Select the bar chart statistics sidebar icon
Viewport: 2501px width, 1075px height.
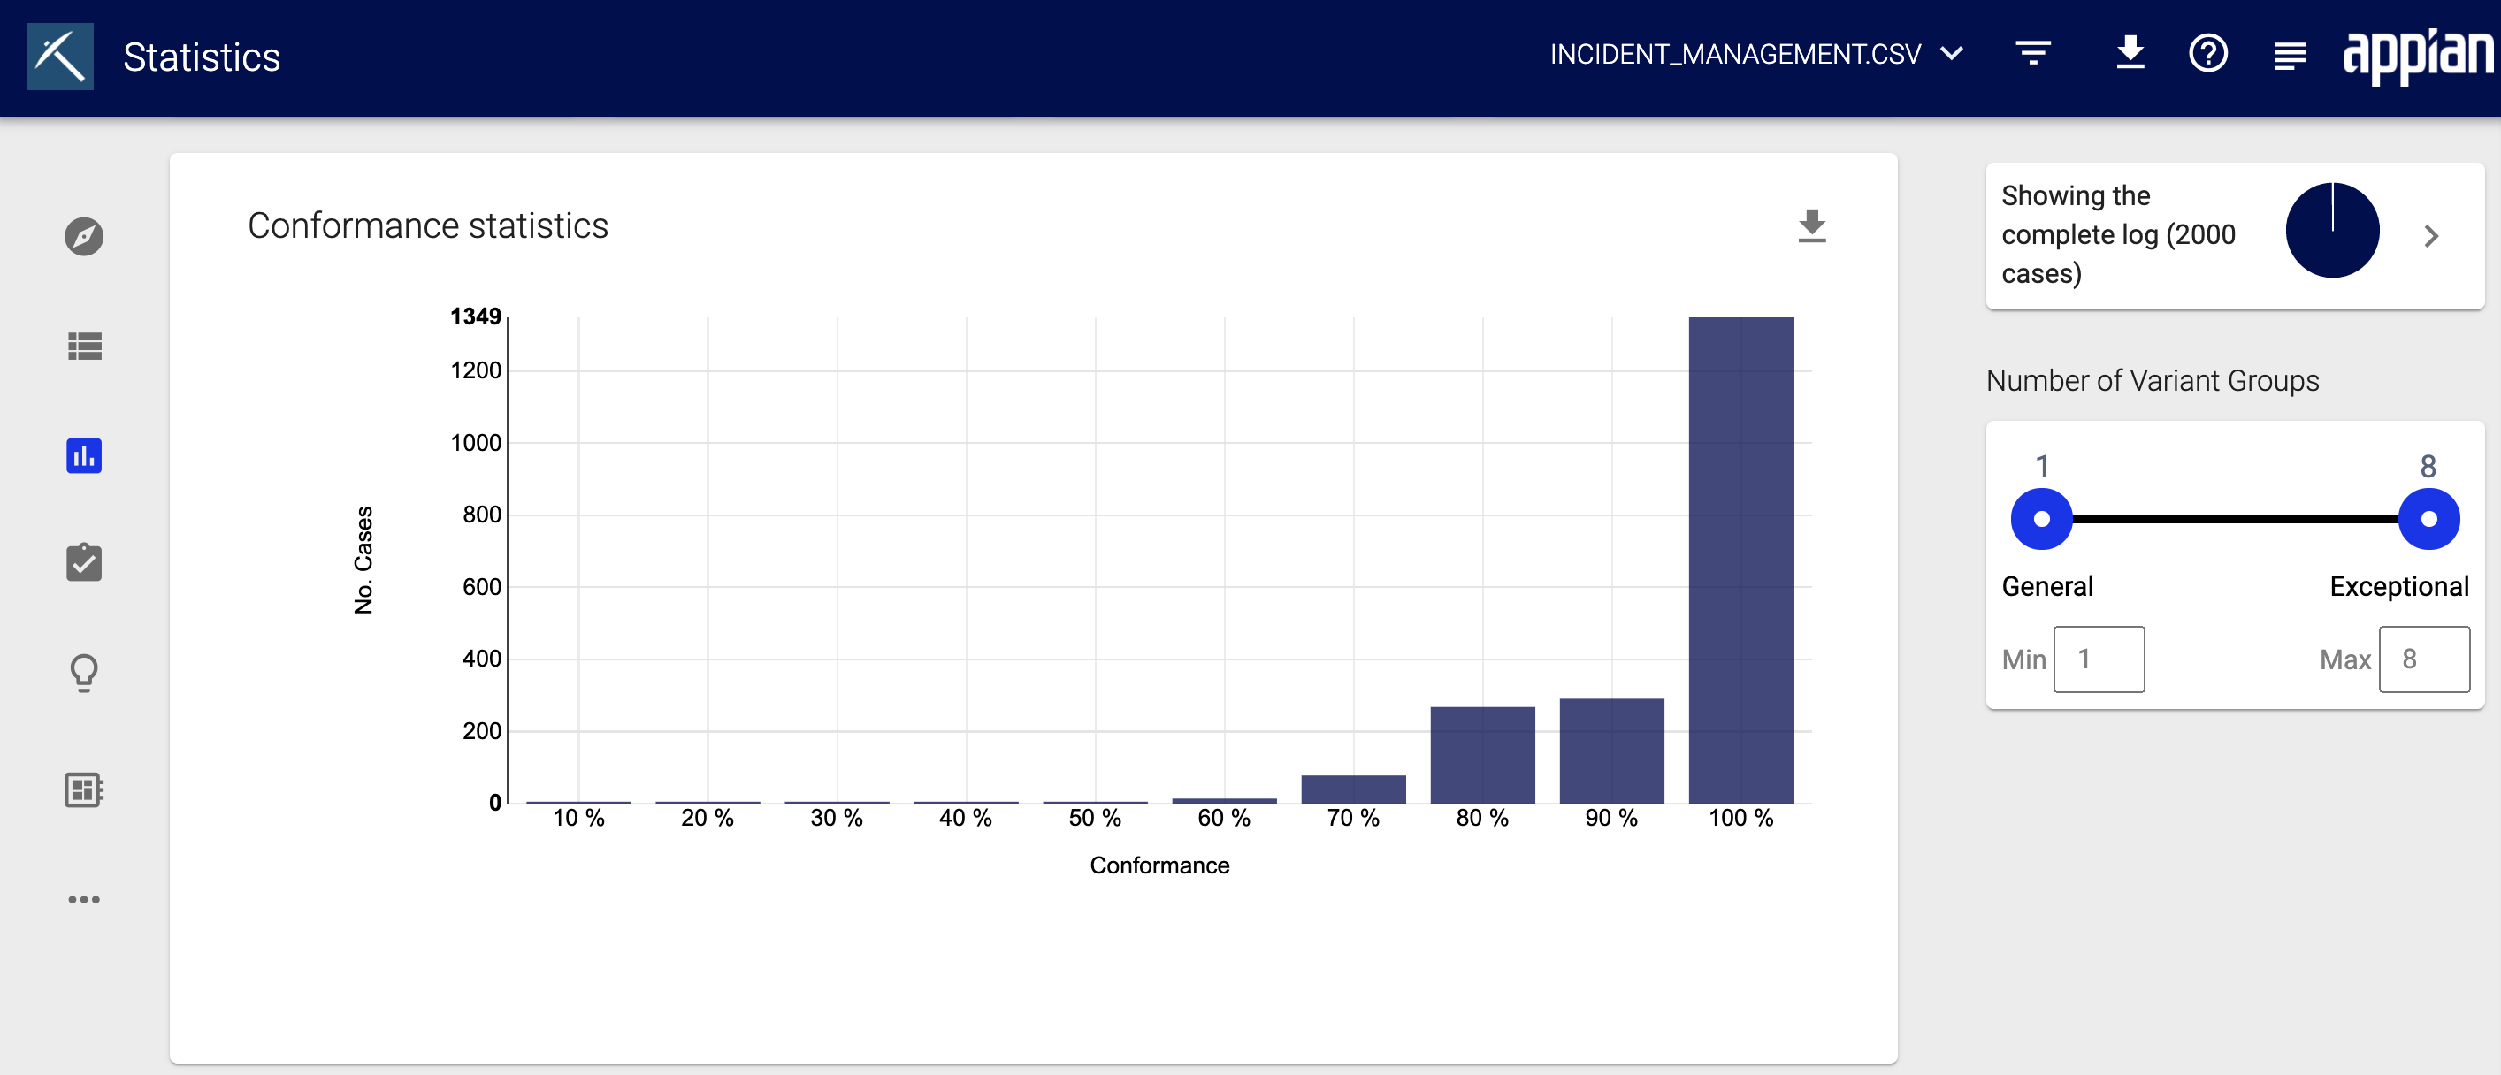85,456
